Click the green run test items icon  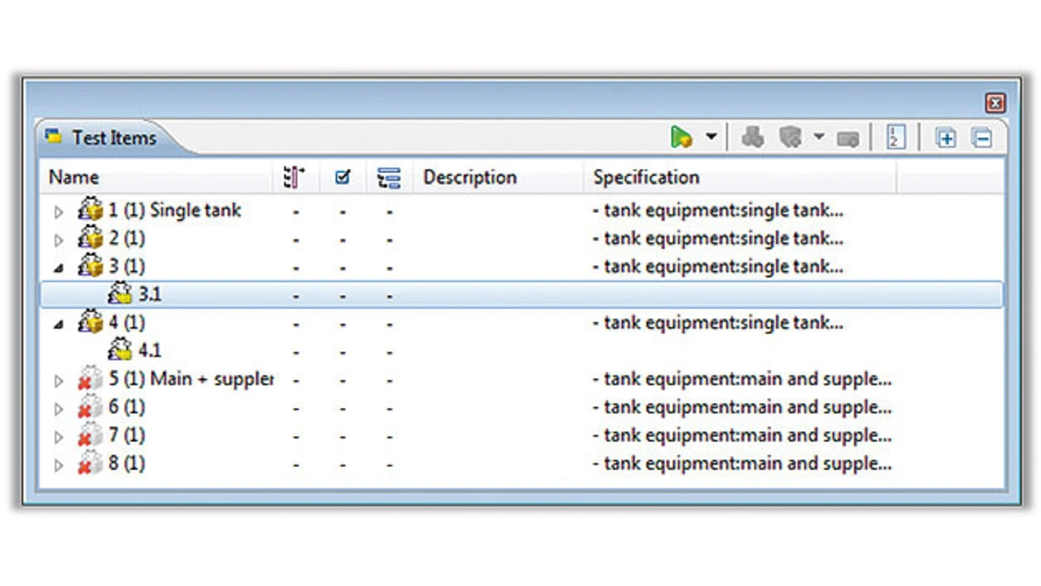681,137
